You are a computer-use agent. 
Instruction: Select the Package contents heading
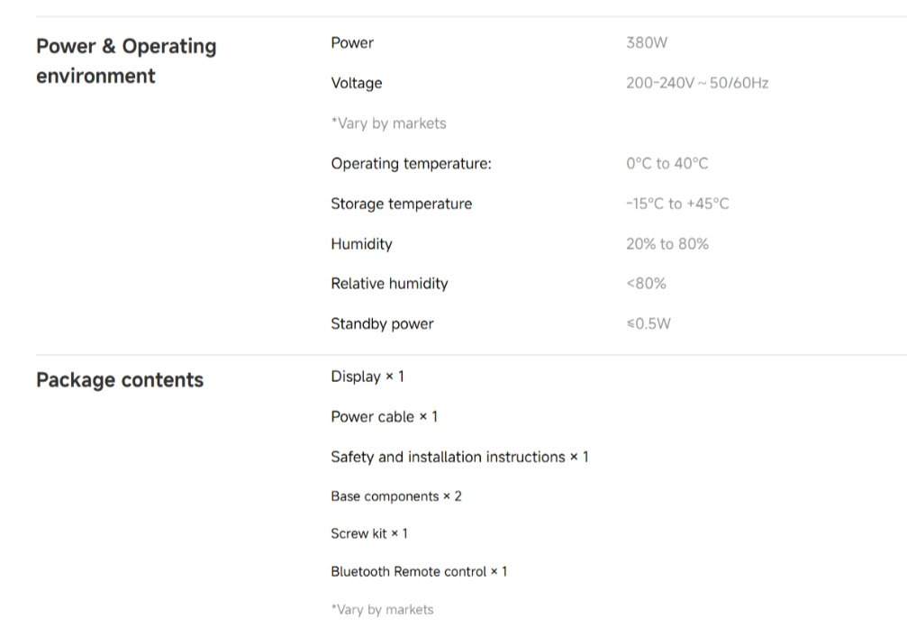click(x=120, y=380)
